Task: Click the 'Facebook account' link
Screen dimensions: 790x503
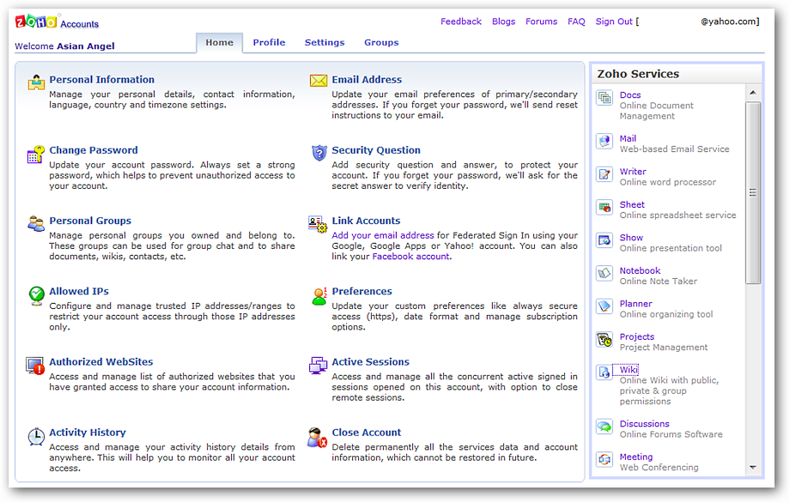Action: tap(410, 257)
